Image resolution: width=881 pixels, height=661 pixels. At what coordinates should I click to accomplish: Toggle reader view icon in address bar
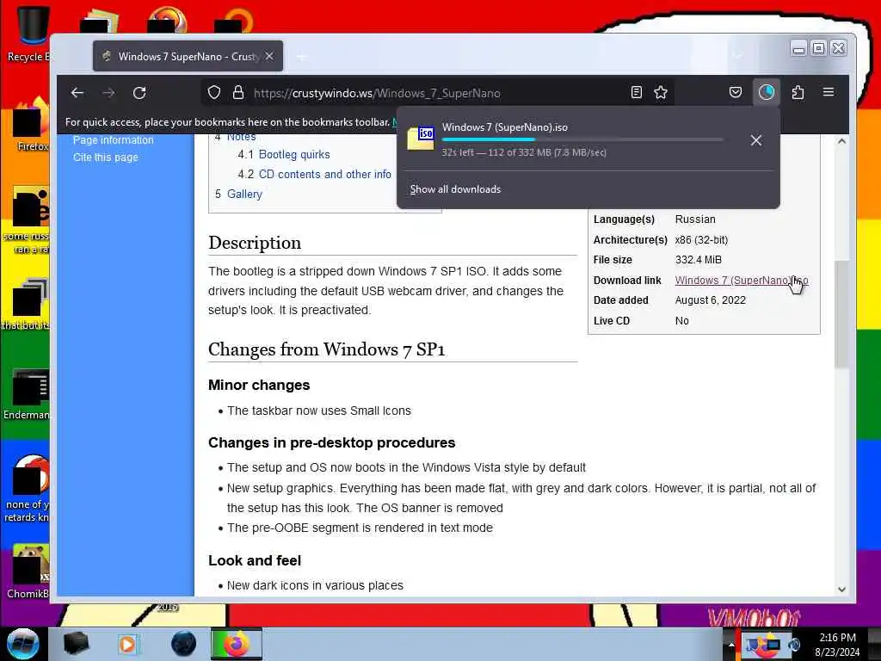[x=636, y=93]
